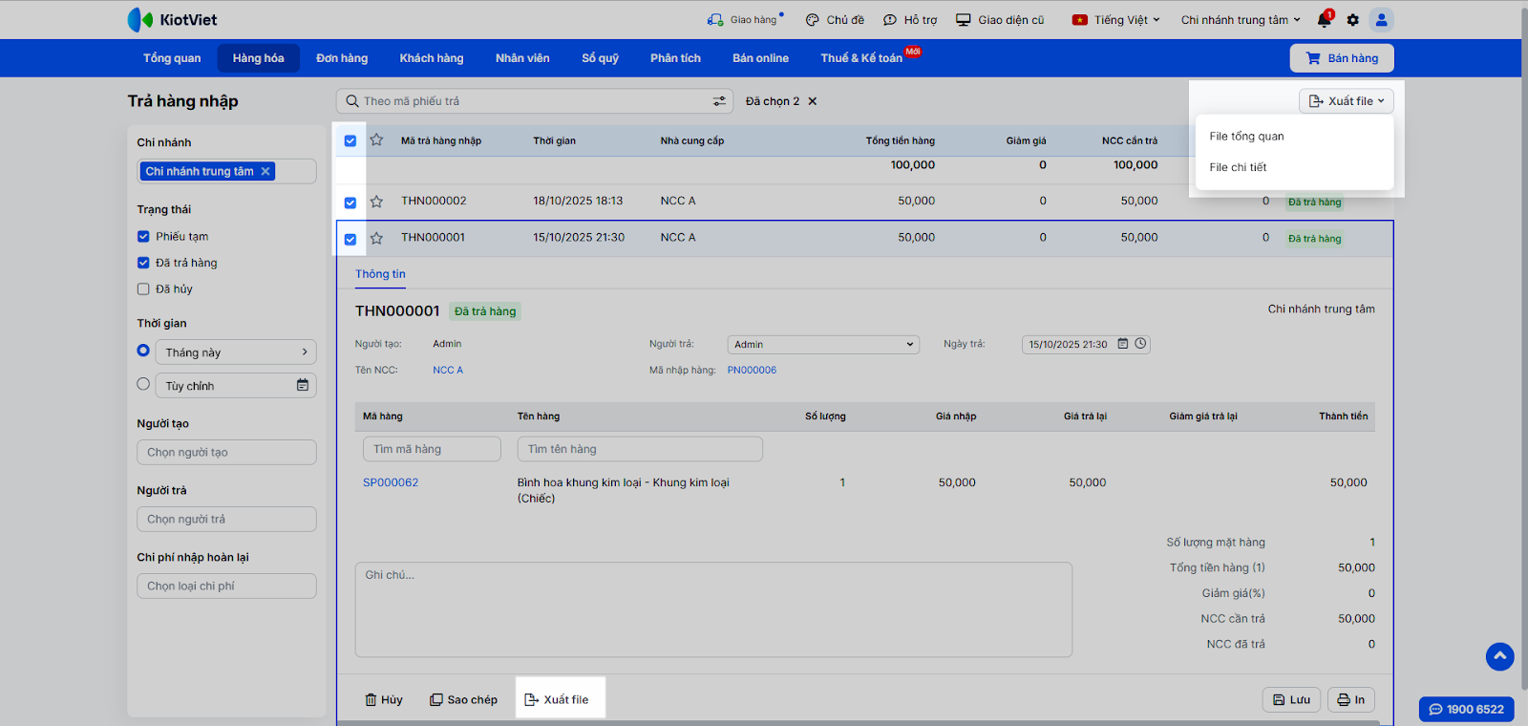Open the Chọn người tạo selector
This screenshot has height=726, width=1528.
pyautogui.click(x=226, y=452)
